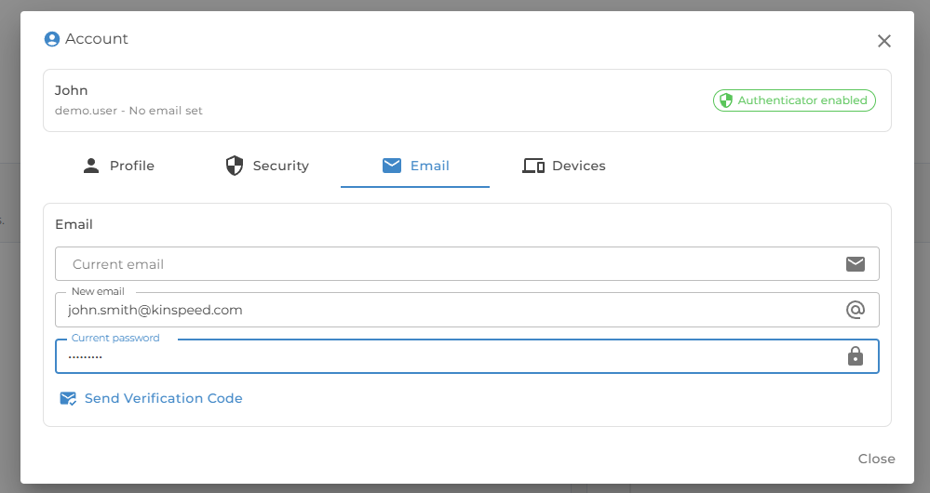Select the Email tab
The image size is (930, 493).
tap(415, 166)
